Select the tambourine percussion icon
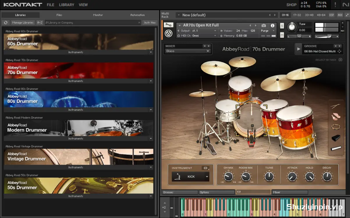 click(336, 127)
